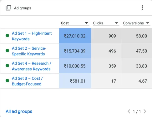Select the 58.00 conversions cell

coord(137,36)
